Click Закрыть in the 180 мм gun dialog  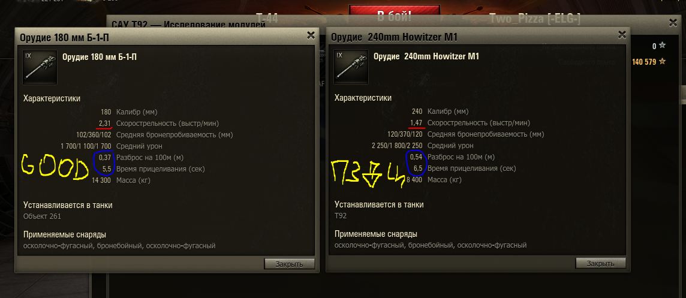289,264
